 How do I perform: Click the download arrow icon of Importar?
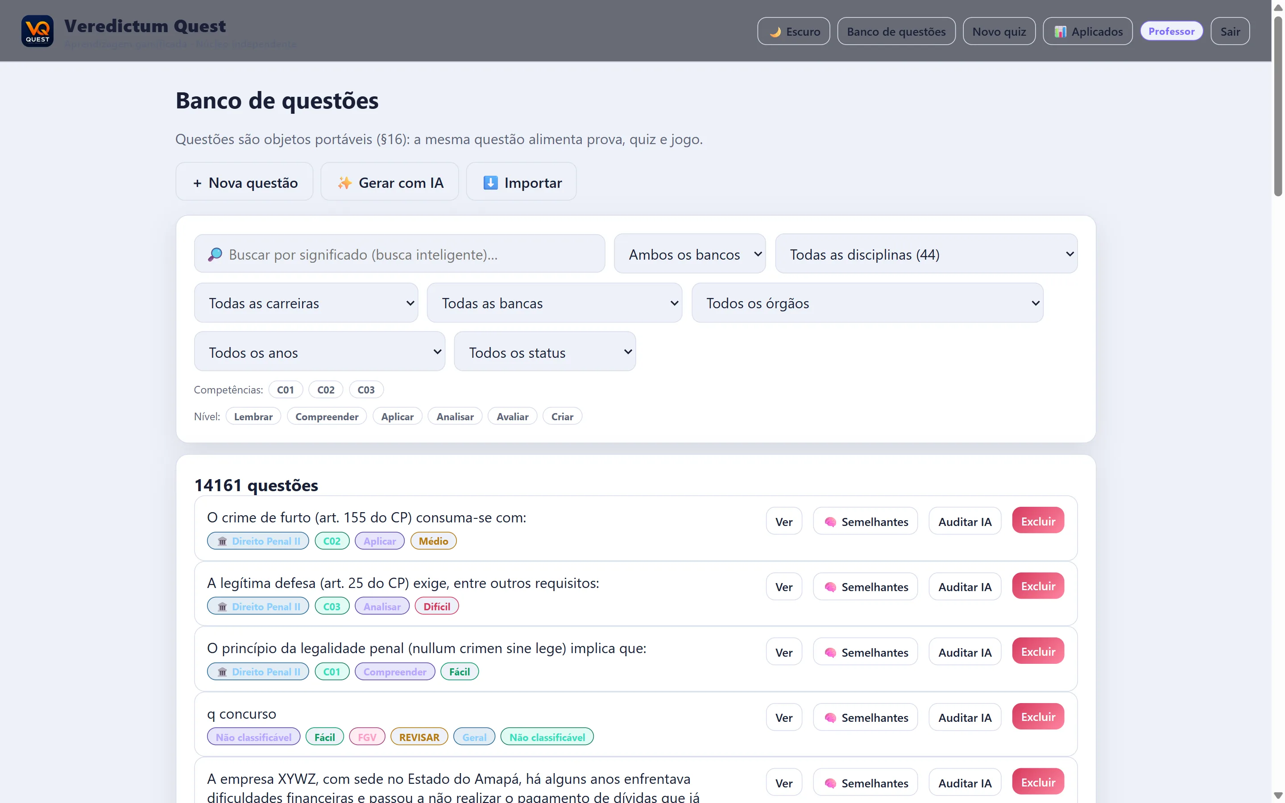coord(491,183)
